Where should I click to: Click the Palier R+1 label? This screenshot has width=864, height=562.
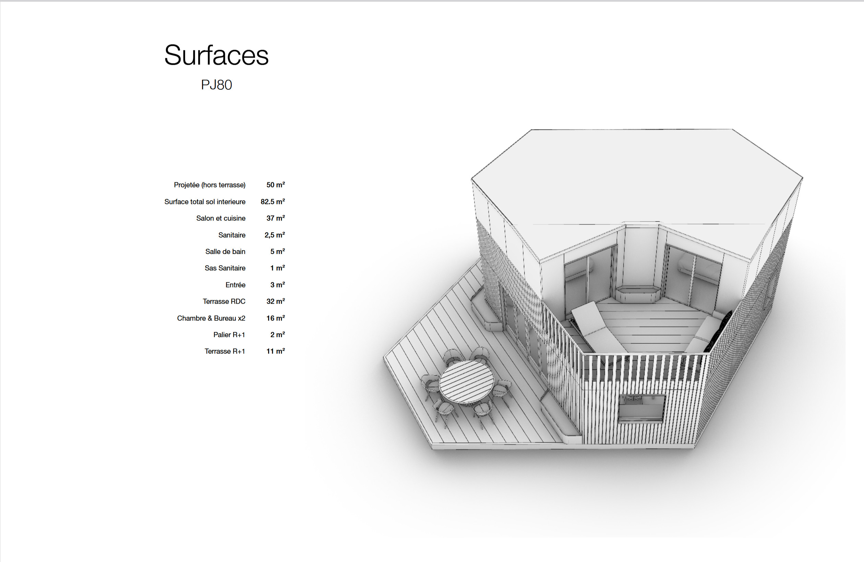click(x=229, y=335)
